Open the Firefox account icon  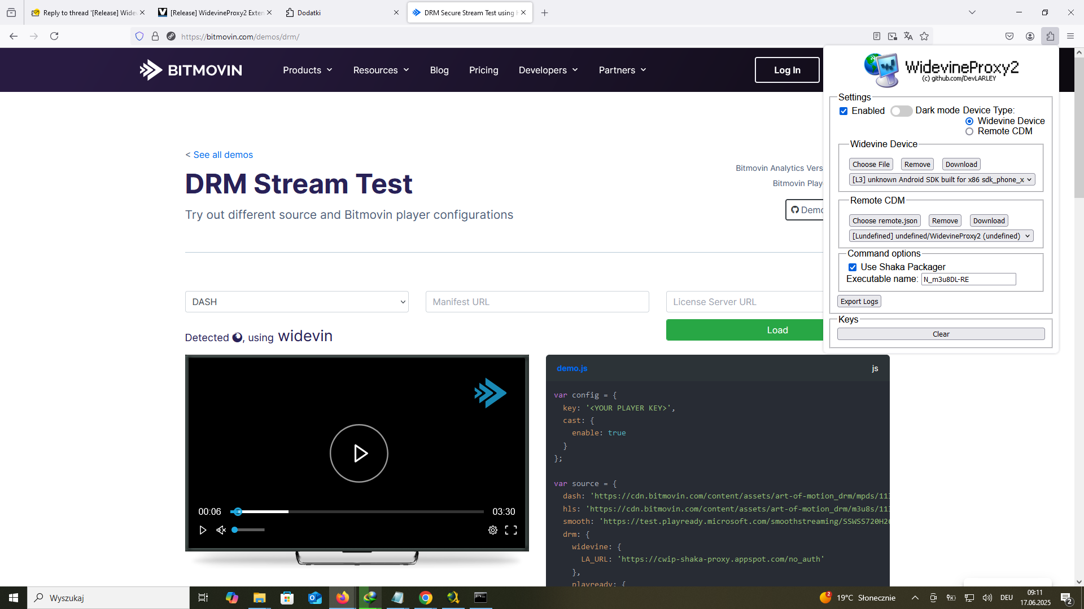(x=1030, y=36)
